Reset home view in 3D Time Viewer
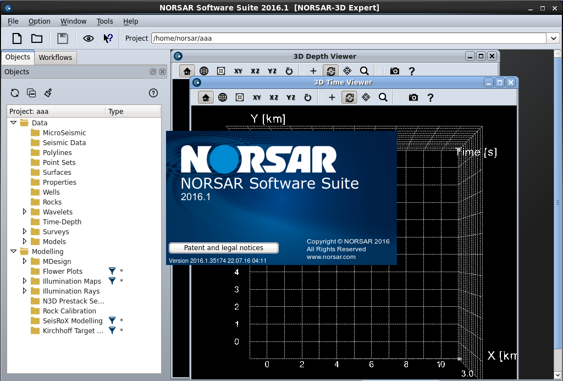 pos(206,97)
